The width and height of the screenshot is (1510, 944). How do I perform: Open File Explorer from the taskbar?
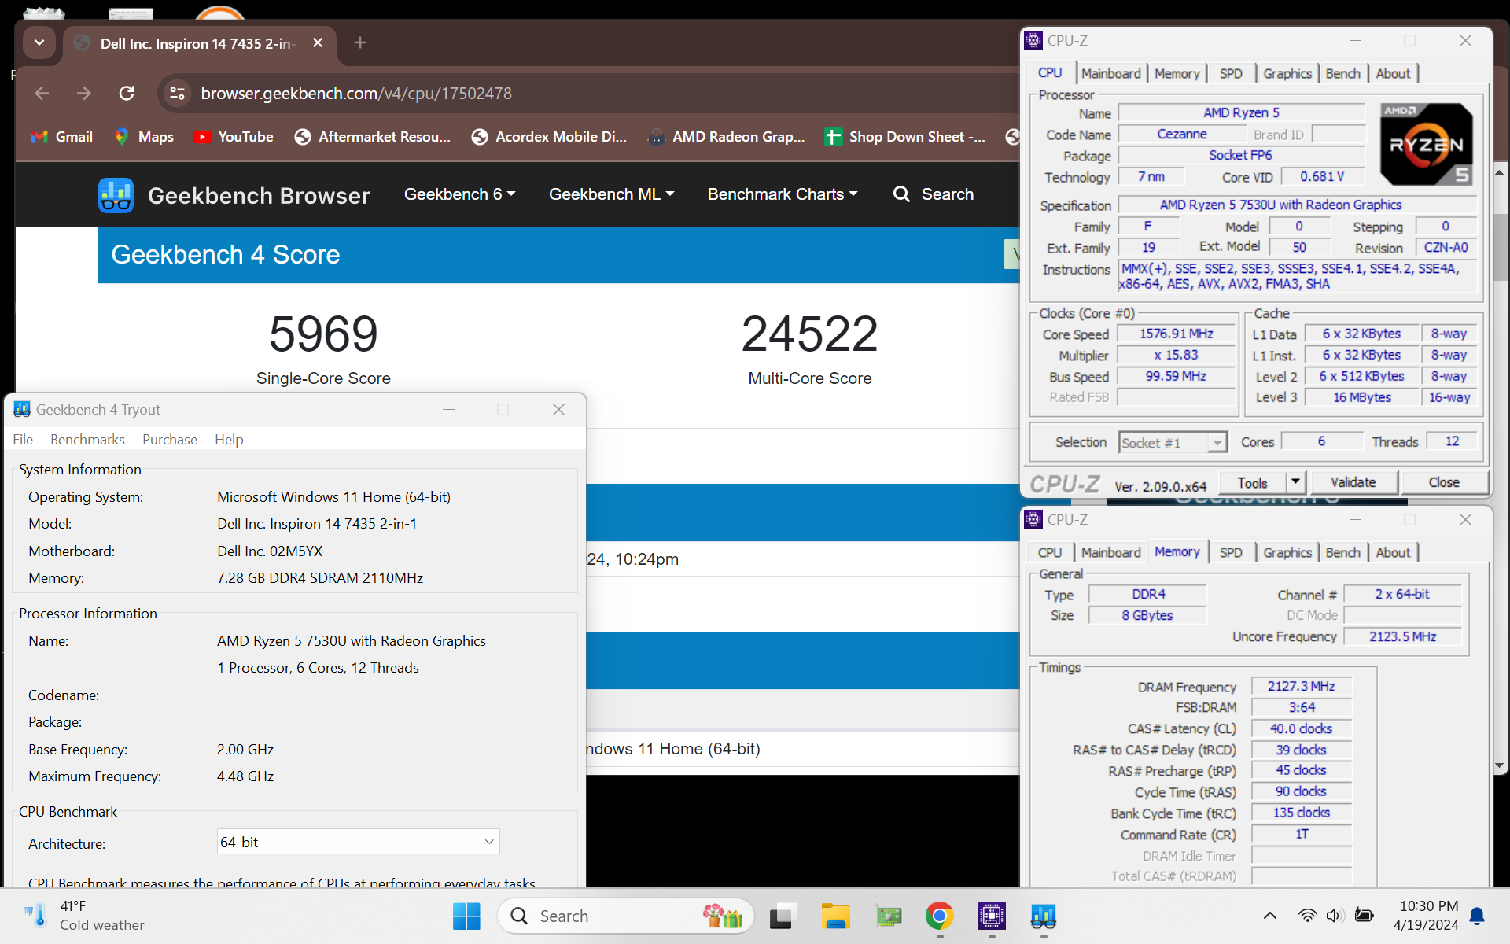[x=835, y=916]
